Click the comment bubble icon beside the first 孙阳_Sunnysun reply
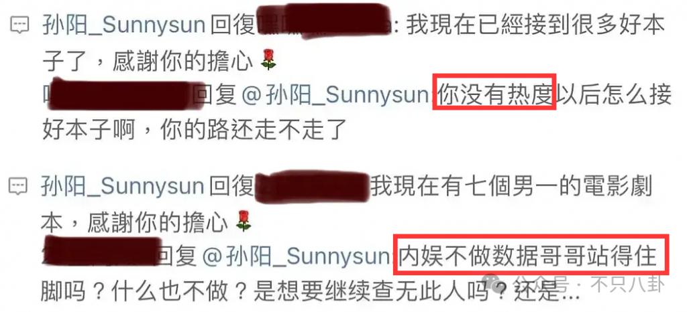This screenshot has height=312, width=687. click(19, 26)
